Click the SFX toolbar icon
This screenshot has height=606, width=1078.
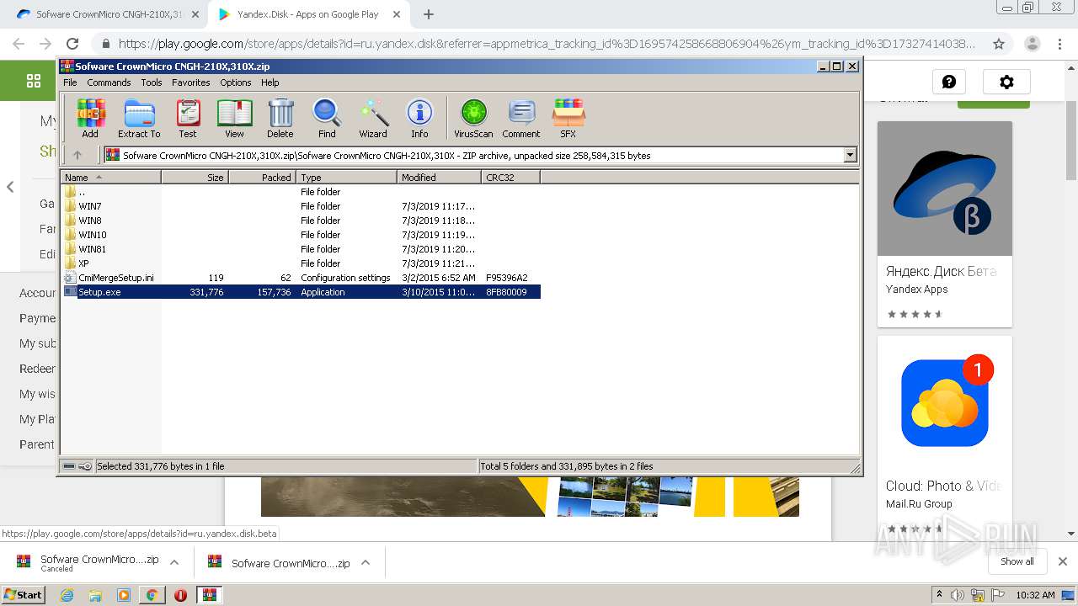click(568, 118)
